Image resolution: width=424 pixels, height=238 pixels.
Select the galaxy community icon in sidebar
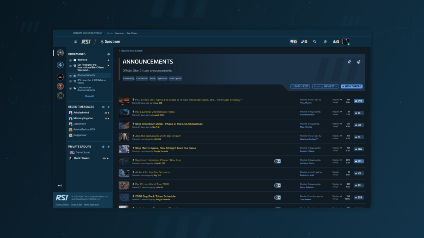pyautogui.click(x=60, y=77)
